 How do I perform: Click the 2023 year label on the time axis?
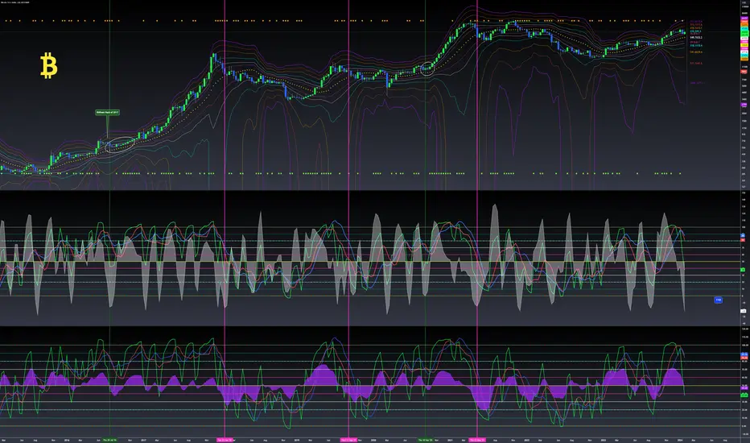coord(604,440)
